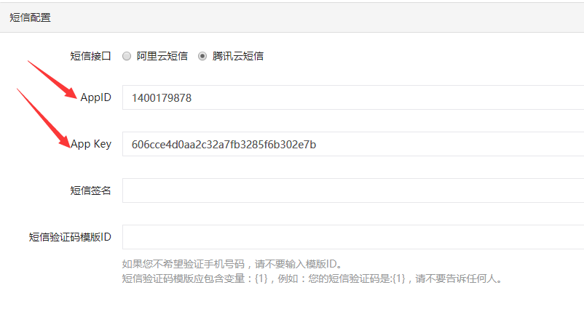Click the 短信接口 label
This screenshot has width=584, height=309.
click(90, 56)
